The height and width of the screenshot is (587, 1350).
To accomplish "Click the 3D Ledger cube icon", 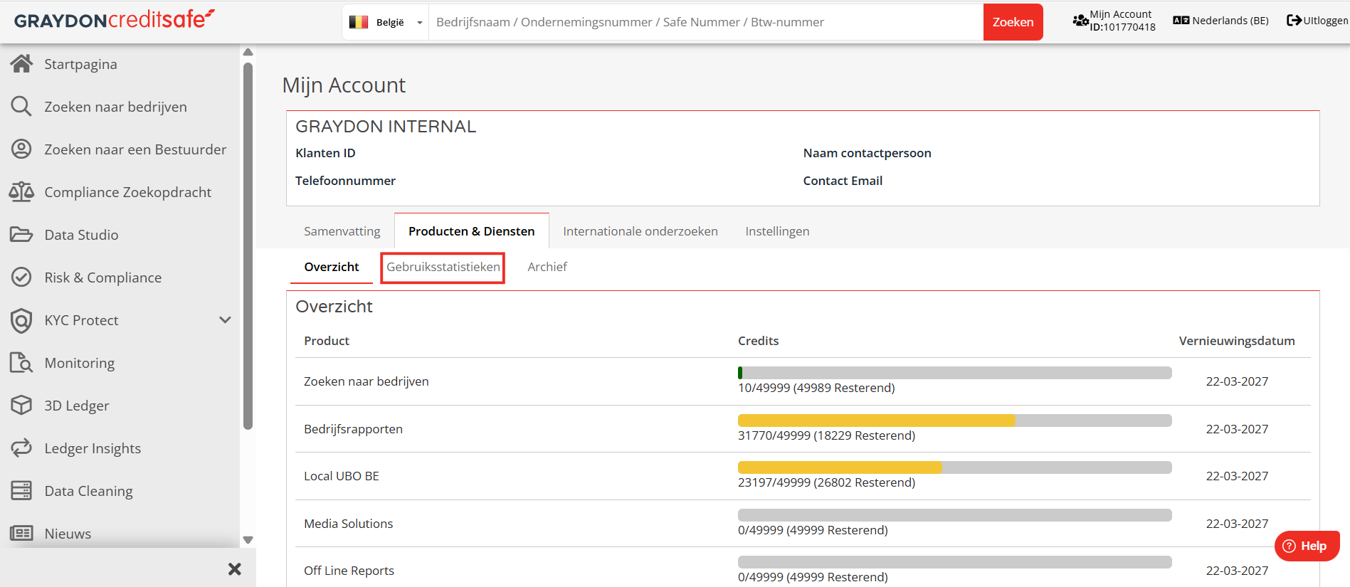I will click(21, 406).
